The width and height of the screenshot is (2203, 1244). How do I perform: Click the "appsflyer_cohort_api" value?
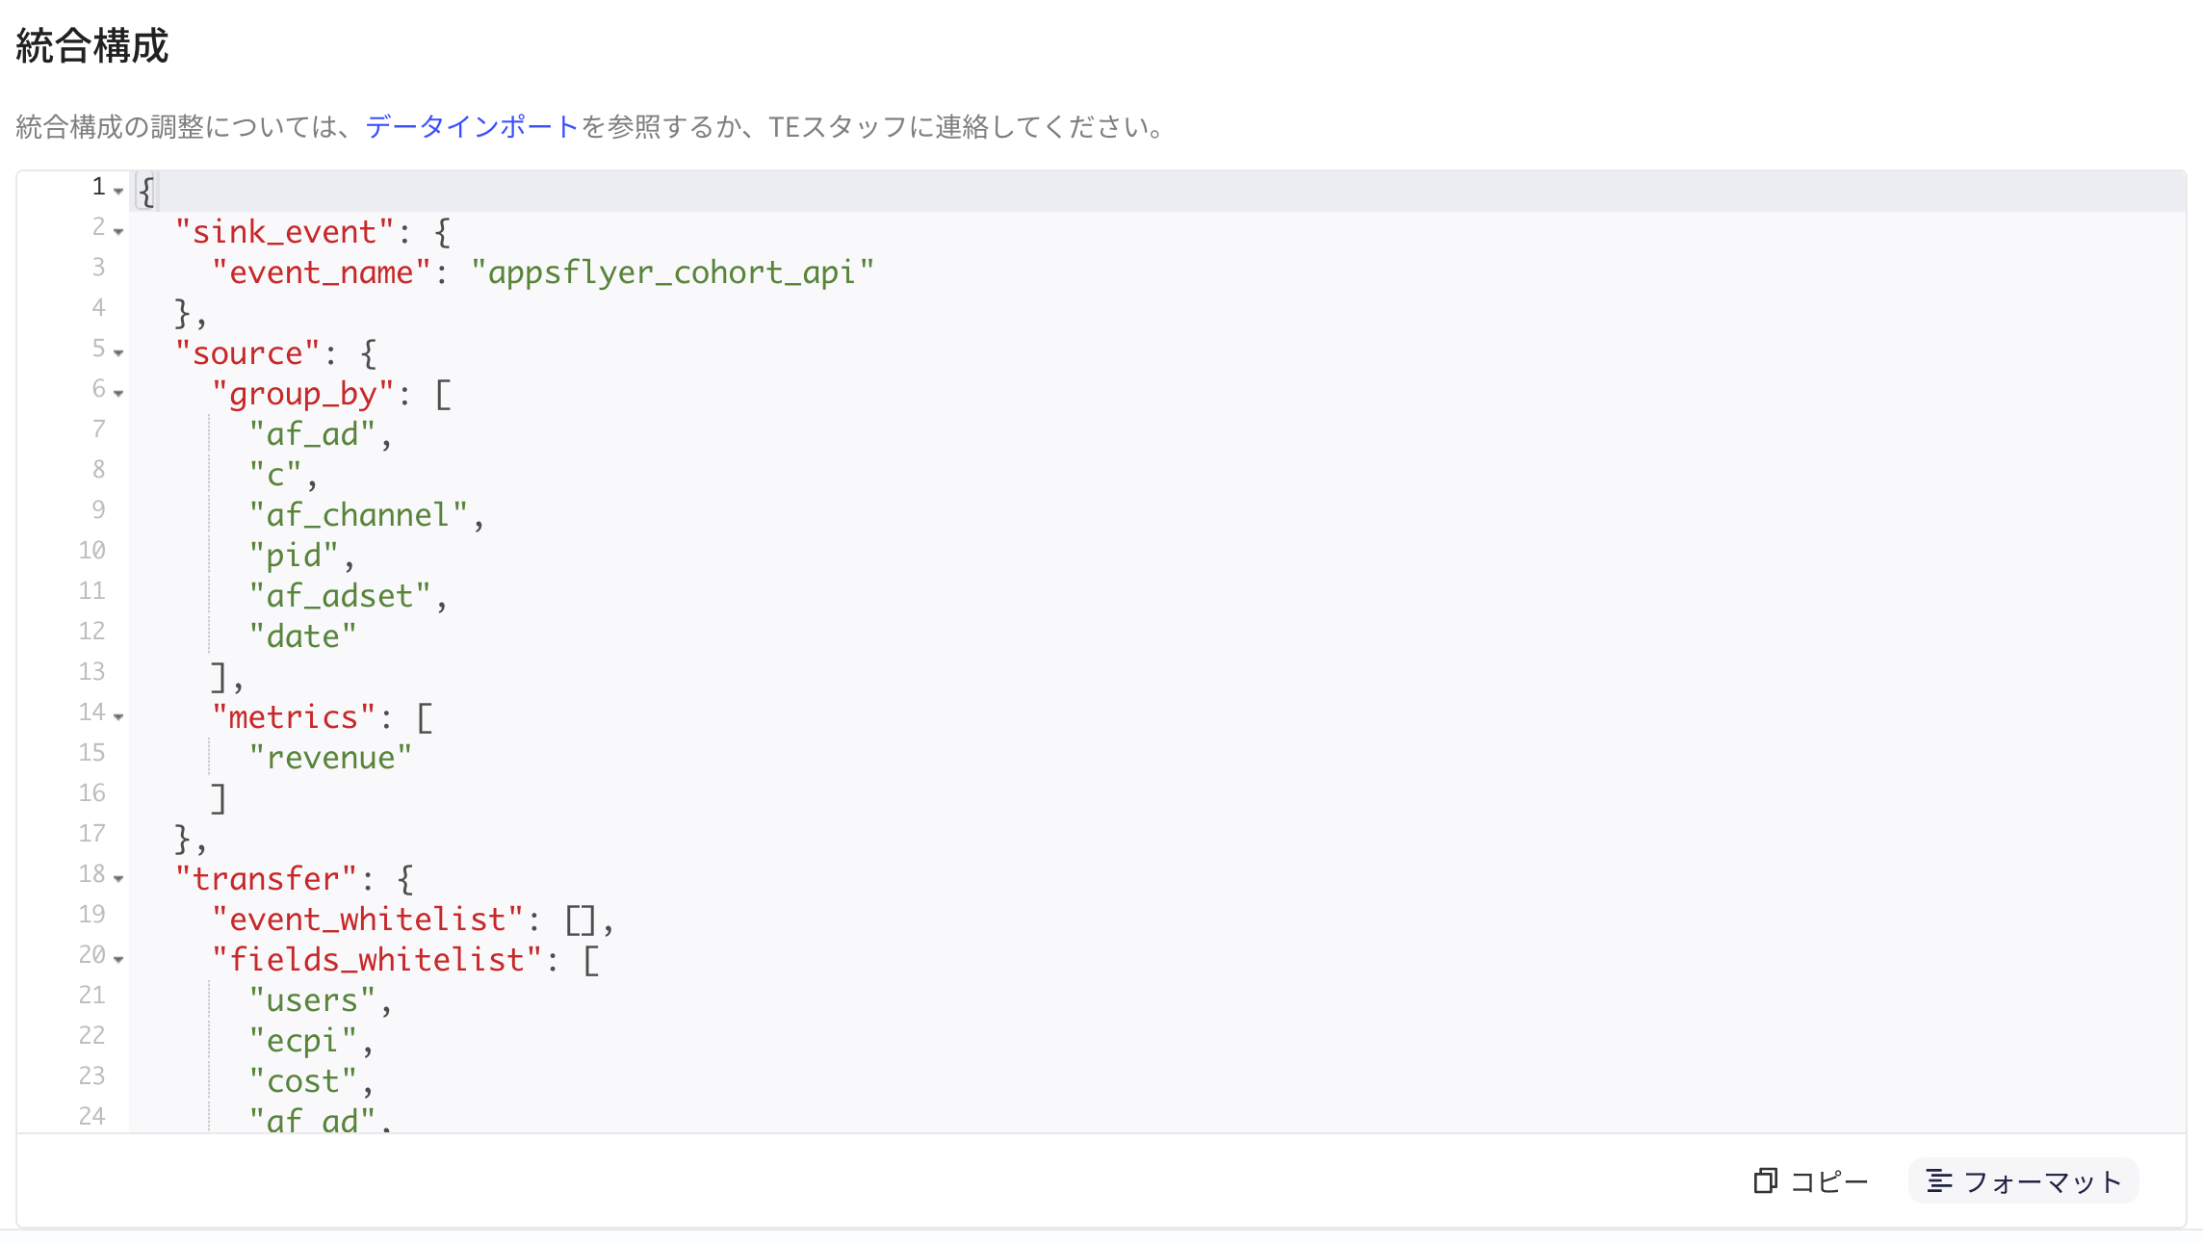(x=672, y=272)
